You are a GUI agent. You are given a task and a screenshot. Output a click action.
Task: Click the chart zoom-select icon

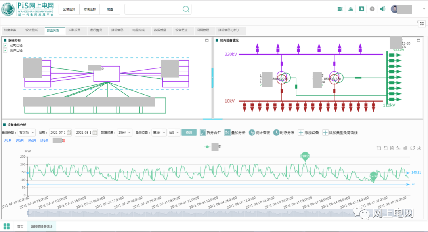click(379, 148)
